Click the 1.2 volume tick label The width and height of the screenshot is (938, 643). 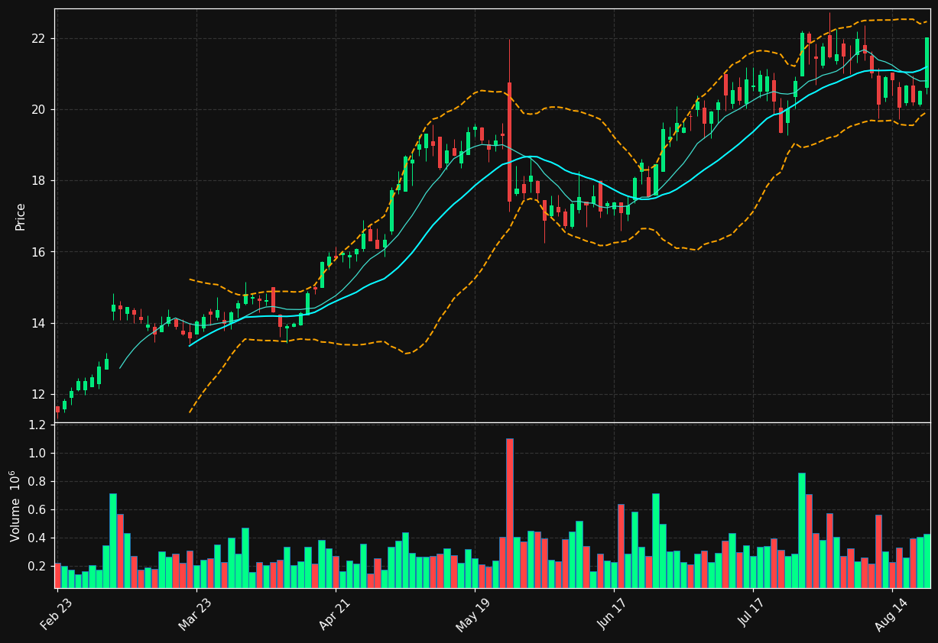[37, 425]
